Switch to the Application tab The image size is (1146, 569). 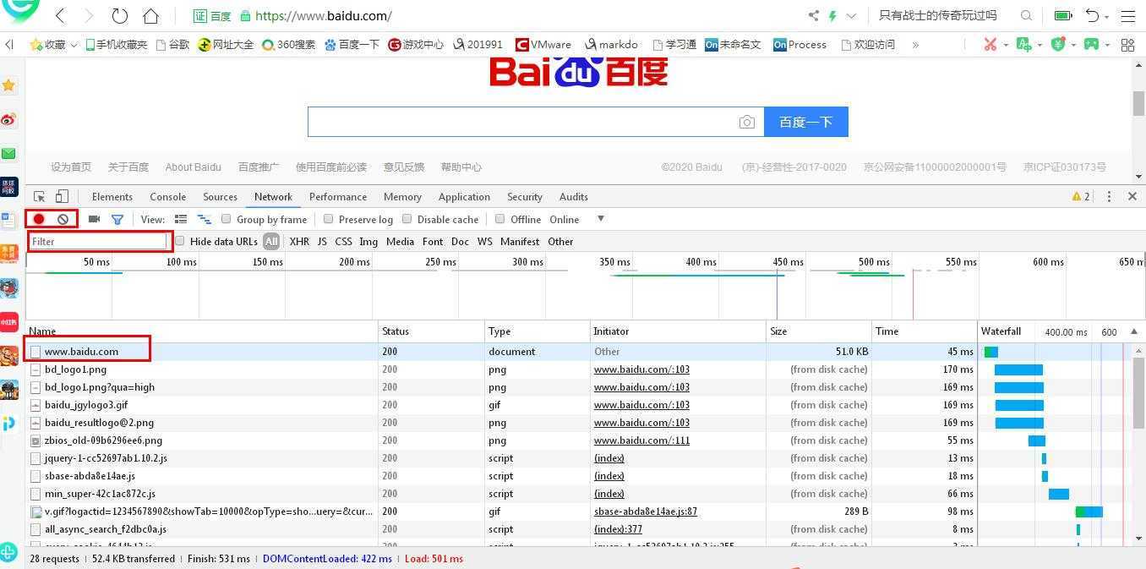pos(464,196)
